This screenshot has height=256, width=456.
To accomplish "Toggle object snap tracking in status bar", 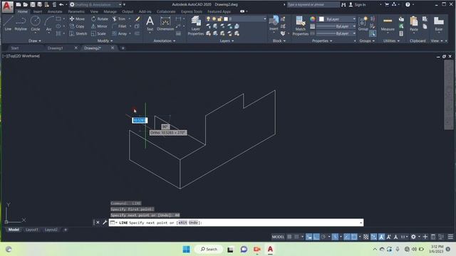I will point(347,237).
